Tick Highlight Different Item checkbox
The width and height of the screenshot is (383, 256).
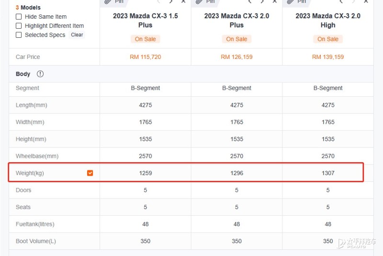(19, 26)
